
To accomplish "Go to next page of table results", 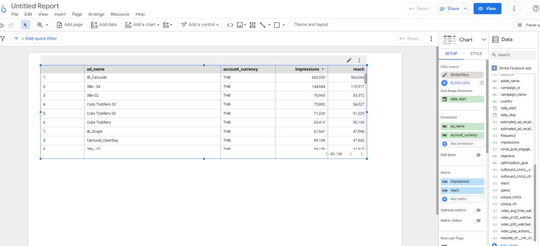I will click(361, 154).
